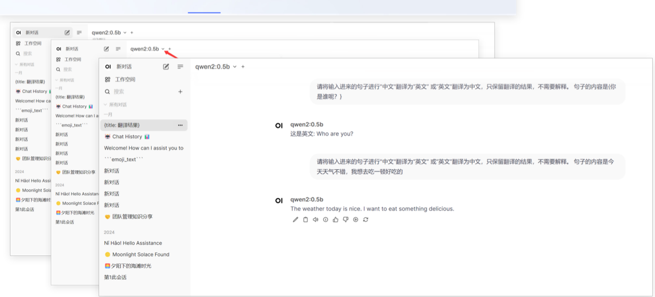Regenerate the weather translation response
The image size is (655, 297).
(365, 219)
